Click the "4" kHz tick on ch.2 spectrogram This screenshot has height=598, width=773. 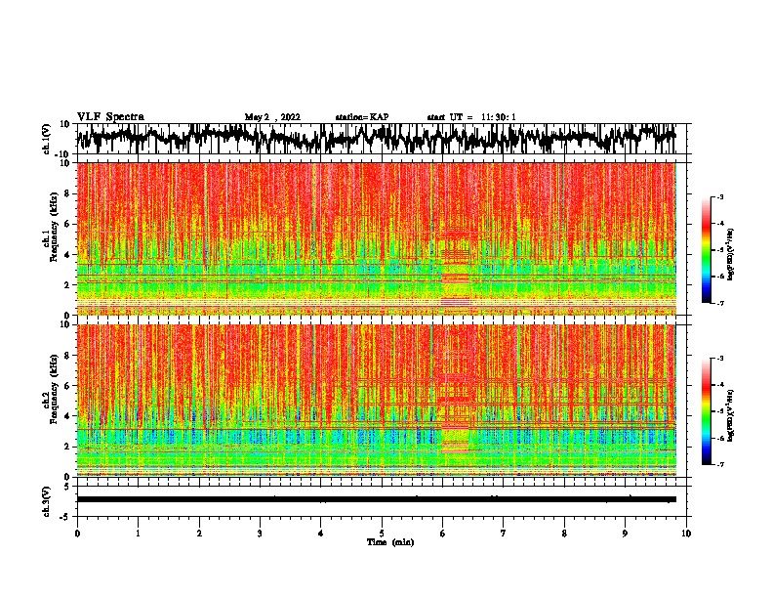(x=67, y=416)
